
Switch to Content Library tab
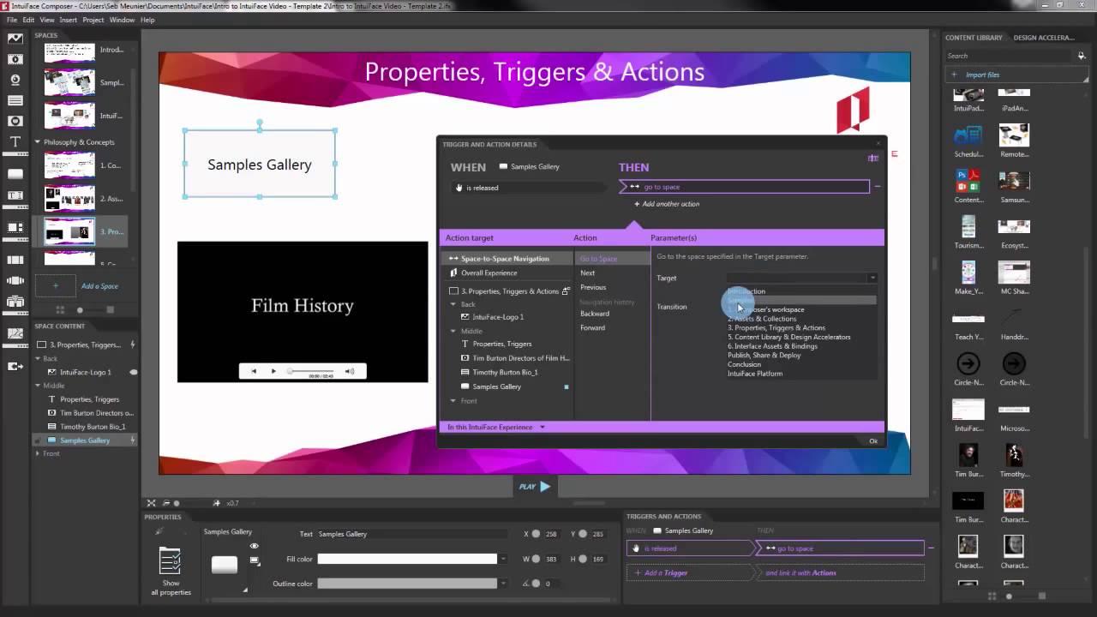click(974, 38)
